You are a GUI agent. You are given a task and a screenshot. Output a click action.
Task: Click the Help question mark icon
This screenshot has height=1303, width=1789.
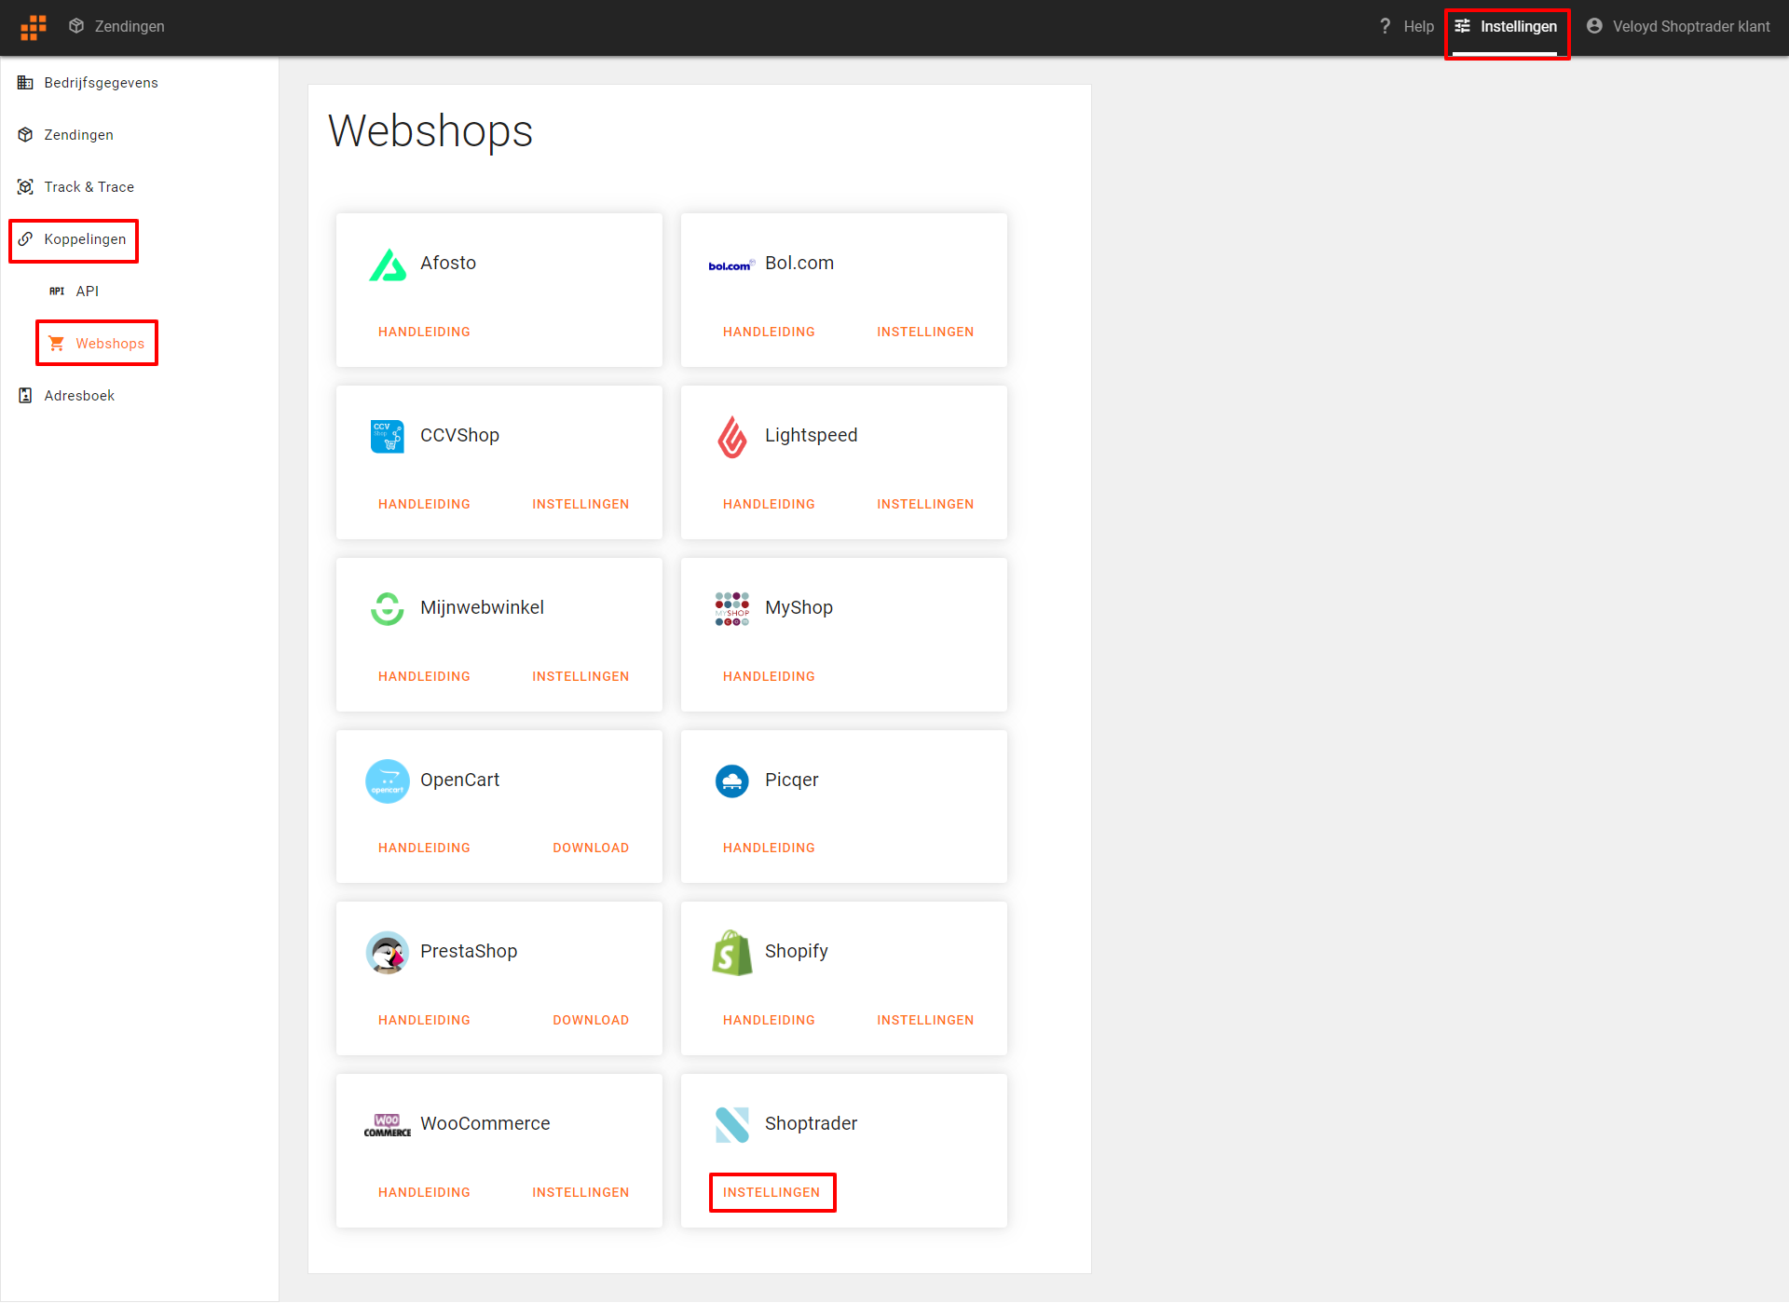[x=1386, y=26]
